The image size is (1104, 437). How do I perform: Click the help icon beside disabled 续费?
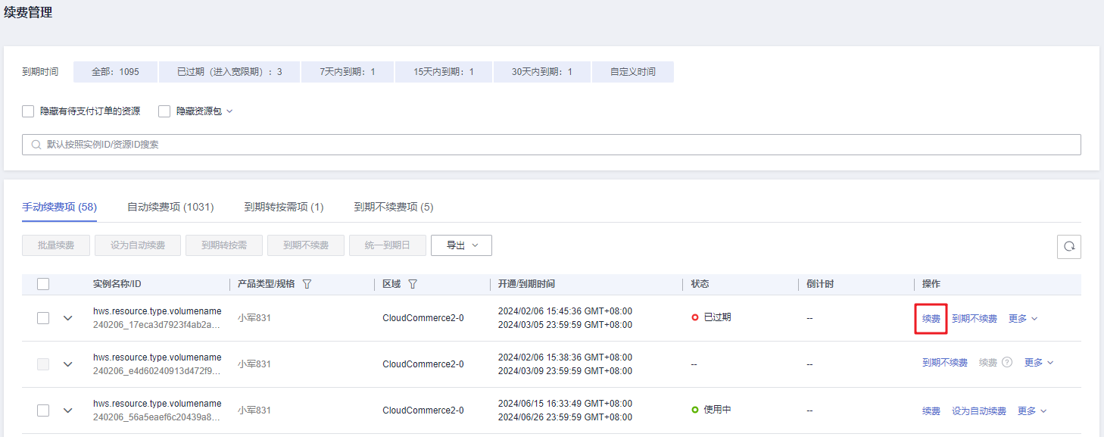pyautogui.click(x=1006, y=363)
